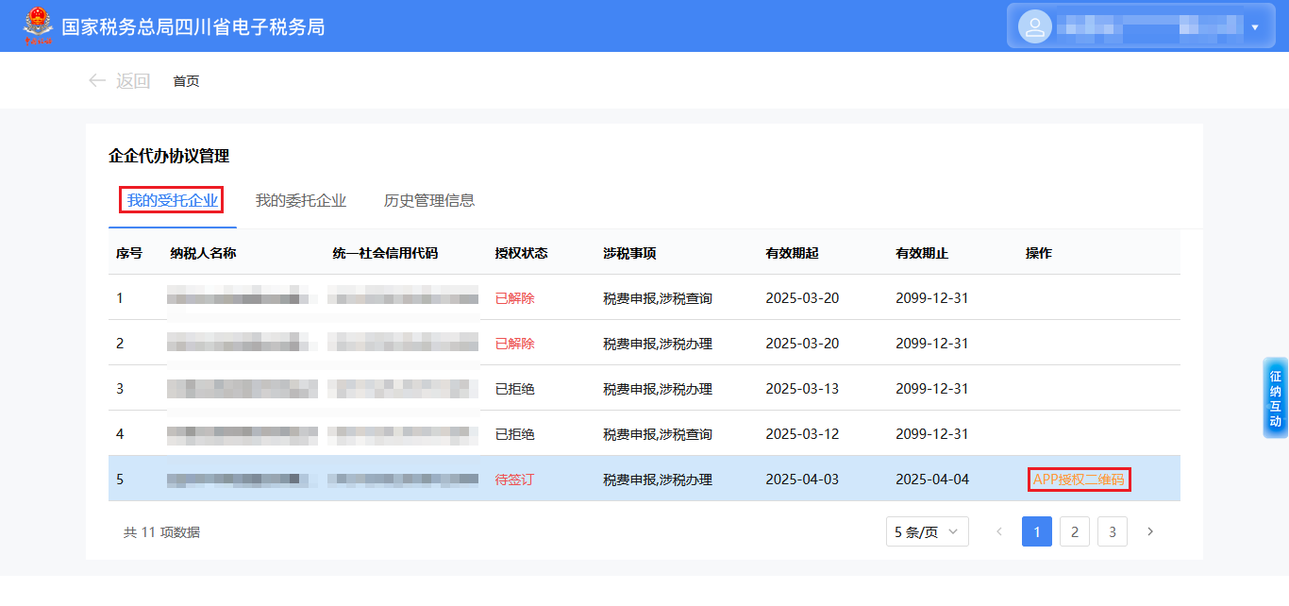Click the 国家税务总局四川省电子税务局 title
Viewport: 1289px width, 606px height.
[x=193, y=26]
